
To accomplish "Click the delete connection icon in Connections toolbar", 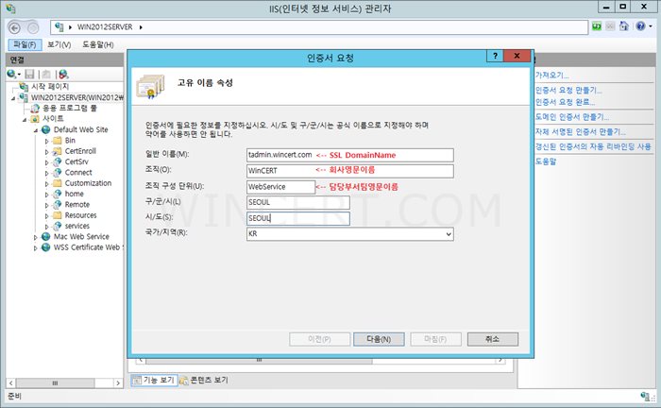I will (63, 75).
